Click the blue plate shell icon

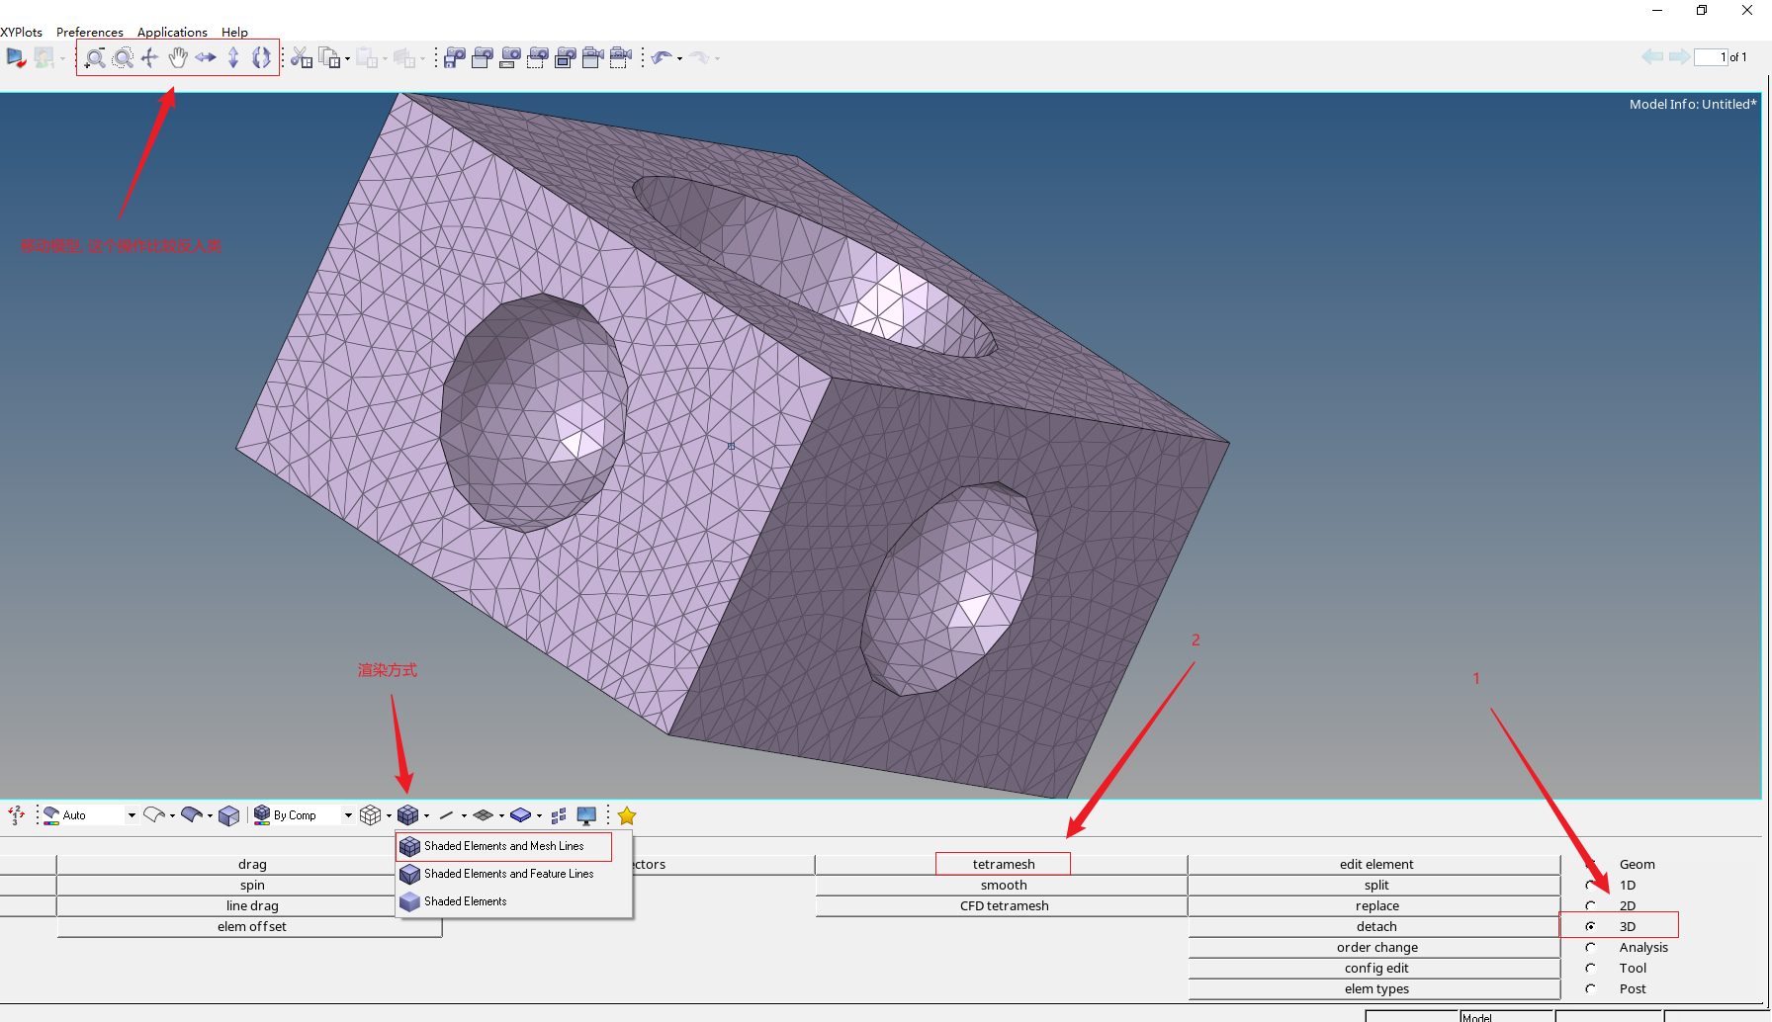click(x=521, y=815)
